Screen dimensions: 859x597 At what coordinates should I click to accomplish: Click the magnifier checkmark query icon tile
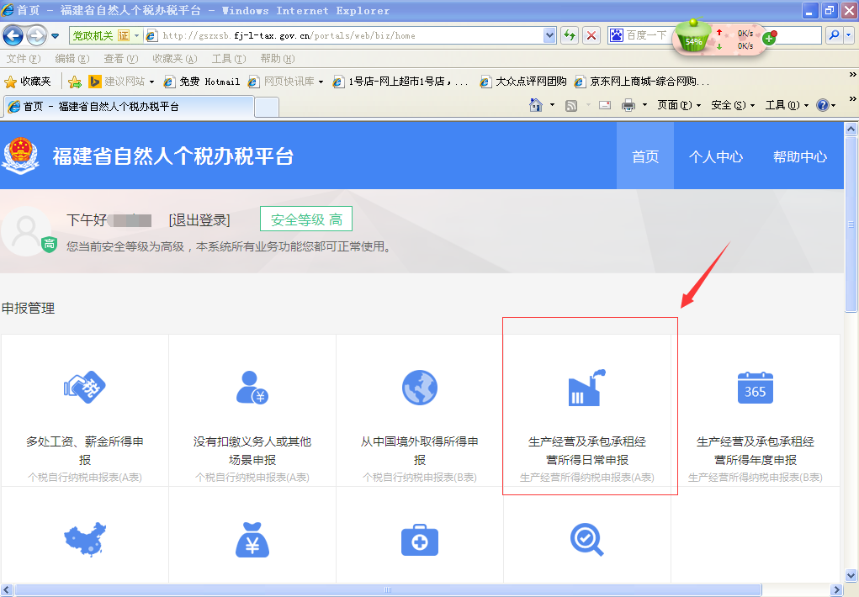(x=587, y=540)
